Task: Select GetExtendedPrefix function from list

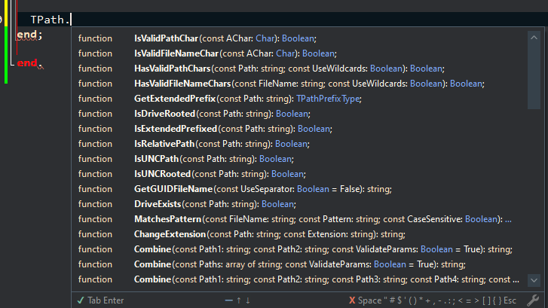Action: pos(175,99)
